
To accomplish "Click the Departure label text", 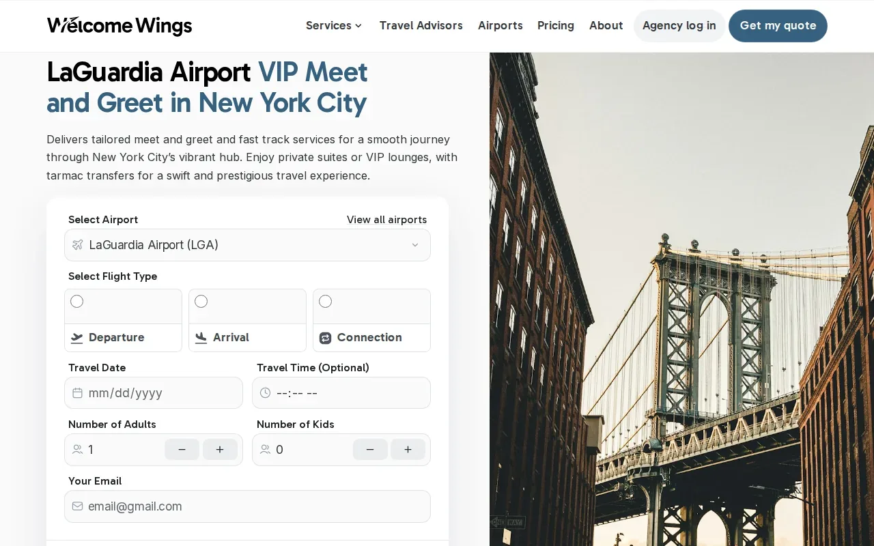I will pyautogui.click(x=117, y=338).
